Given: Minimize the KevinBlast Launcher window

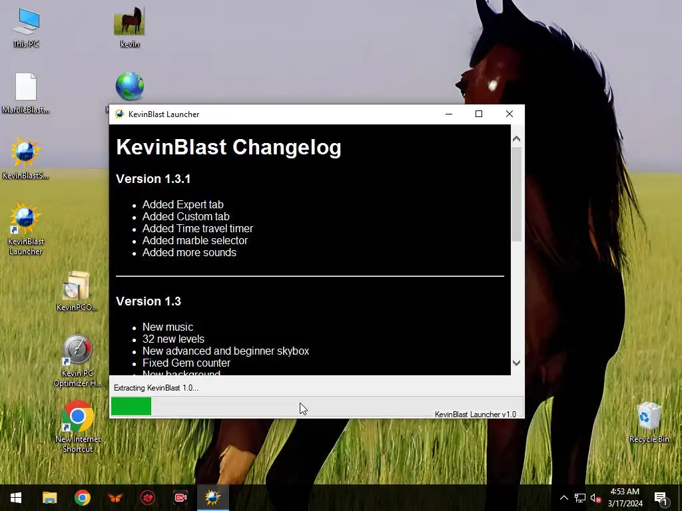Looking at the screenshot, I should click(x=449, y=114).
